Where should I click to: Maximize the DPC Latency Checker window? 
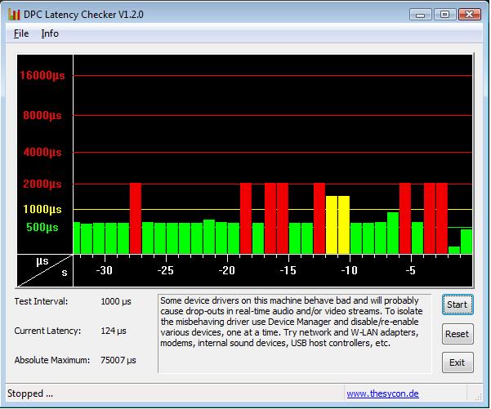[444, 15]
